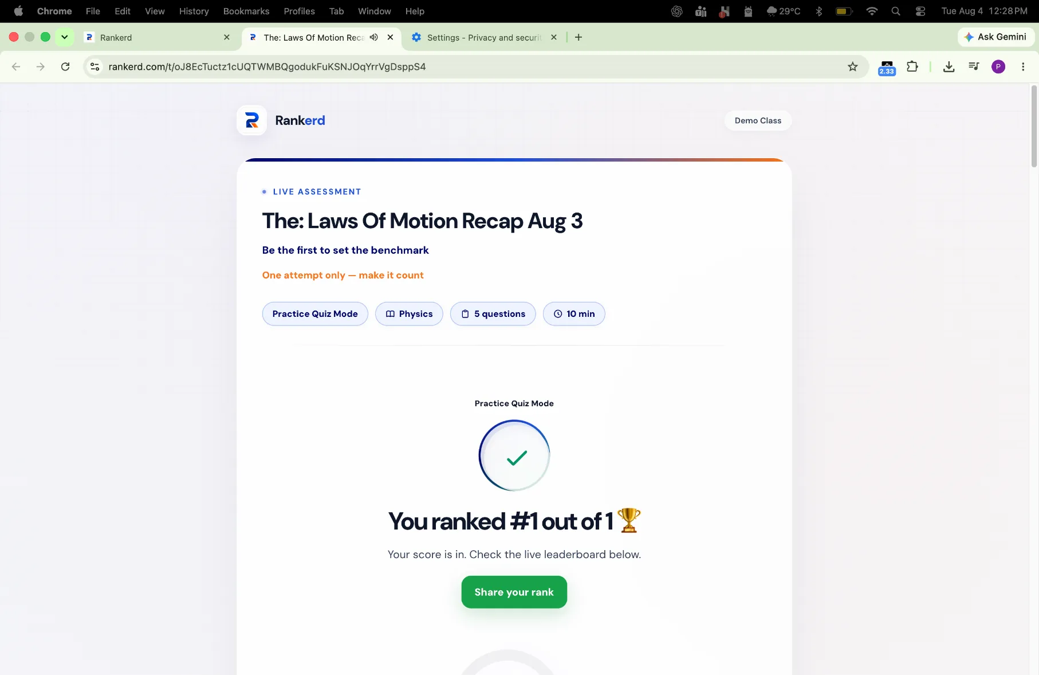Open the Window menu
Viewport: 1039px width, 675px height.
[x=375, y=11]
